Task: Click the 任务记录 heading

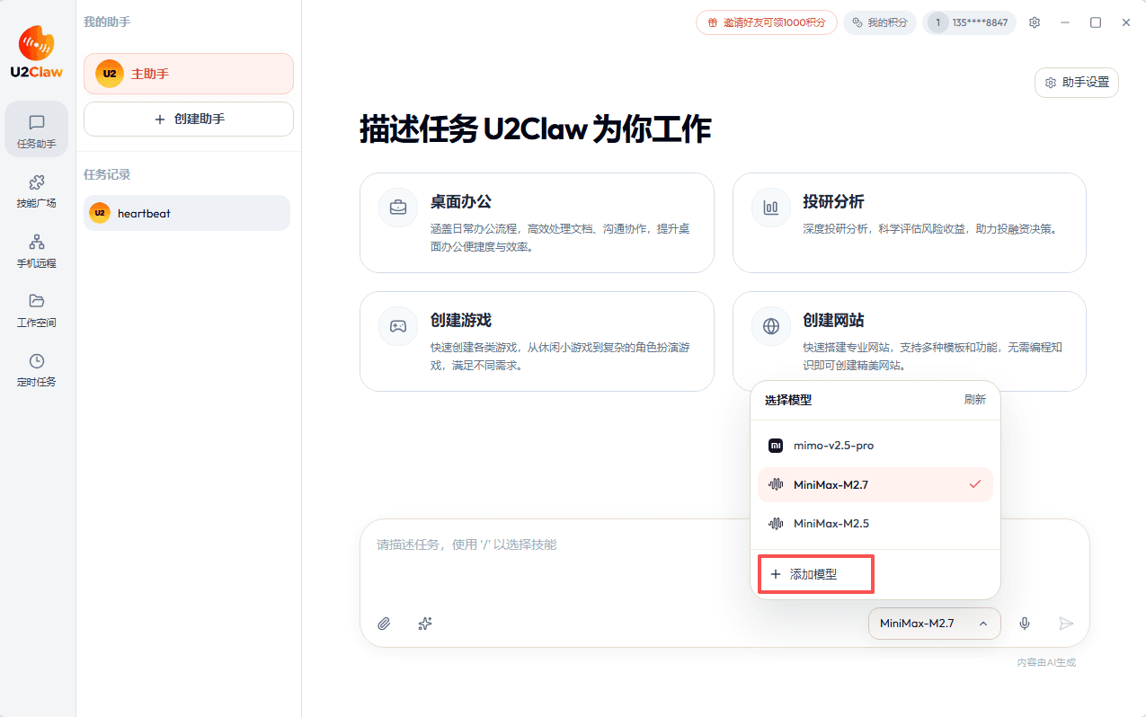Action: 107,174
